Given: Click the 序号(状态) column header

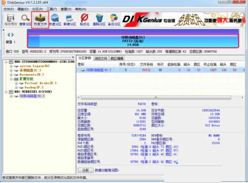Looking at the screenshot, I should (127, 64).
